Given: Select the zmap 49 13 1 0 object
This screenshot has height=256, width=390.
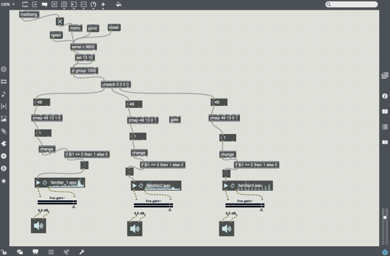Looking at the screenshot, I should (x=47, y=118).
